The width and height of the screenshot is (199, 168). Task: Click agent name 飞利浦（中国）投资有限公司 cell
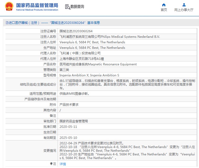pyautogui.click(x=80, y=53)
